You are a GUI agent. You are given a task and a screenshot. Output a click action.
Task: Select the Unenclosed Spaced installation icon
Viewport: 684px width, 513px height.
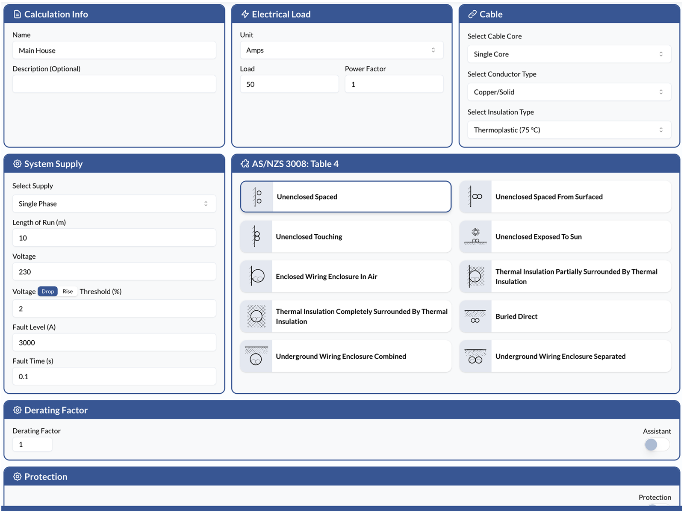257,197
